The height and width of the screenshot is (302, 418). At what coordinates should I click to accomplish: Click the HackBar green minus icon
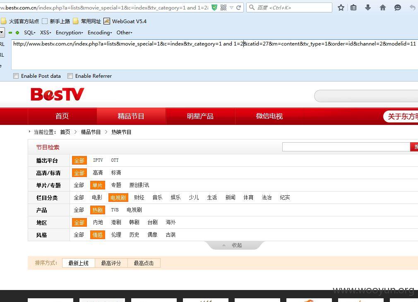tap(10, 33)
